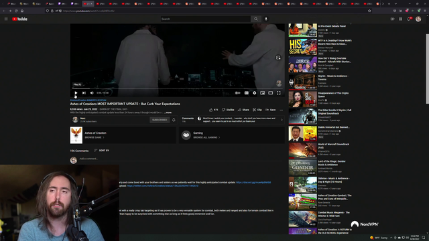Image resolution: width=429 pixels, height=241 pixels.
Task: Open the Gaming category icon
Action: [x=186, y=135]
